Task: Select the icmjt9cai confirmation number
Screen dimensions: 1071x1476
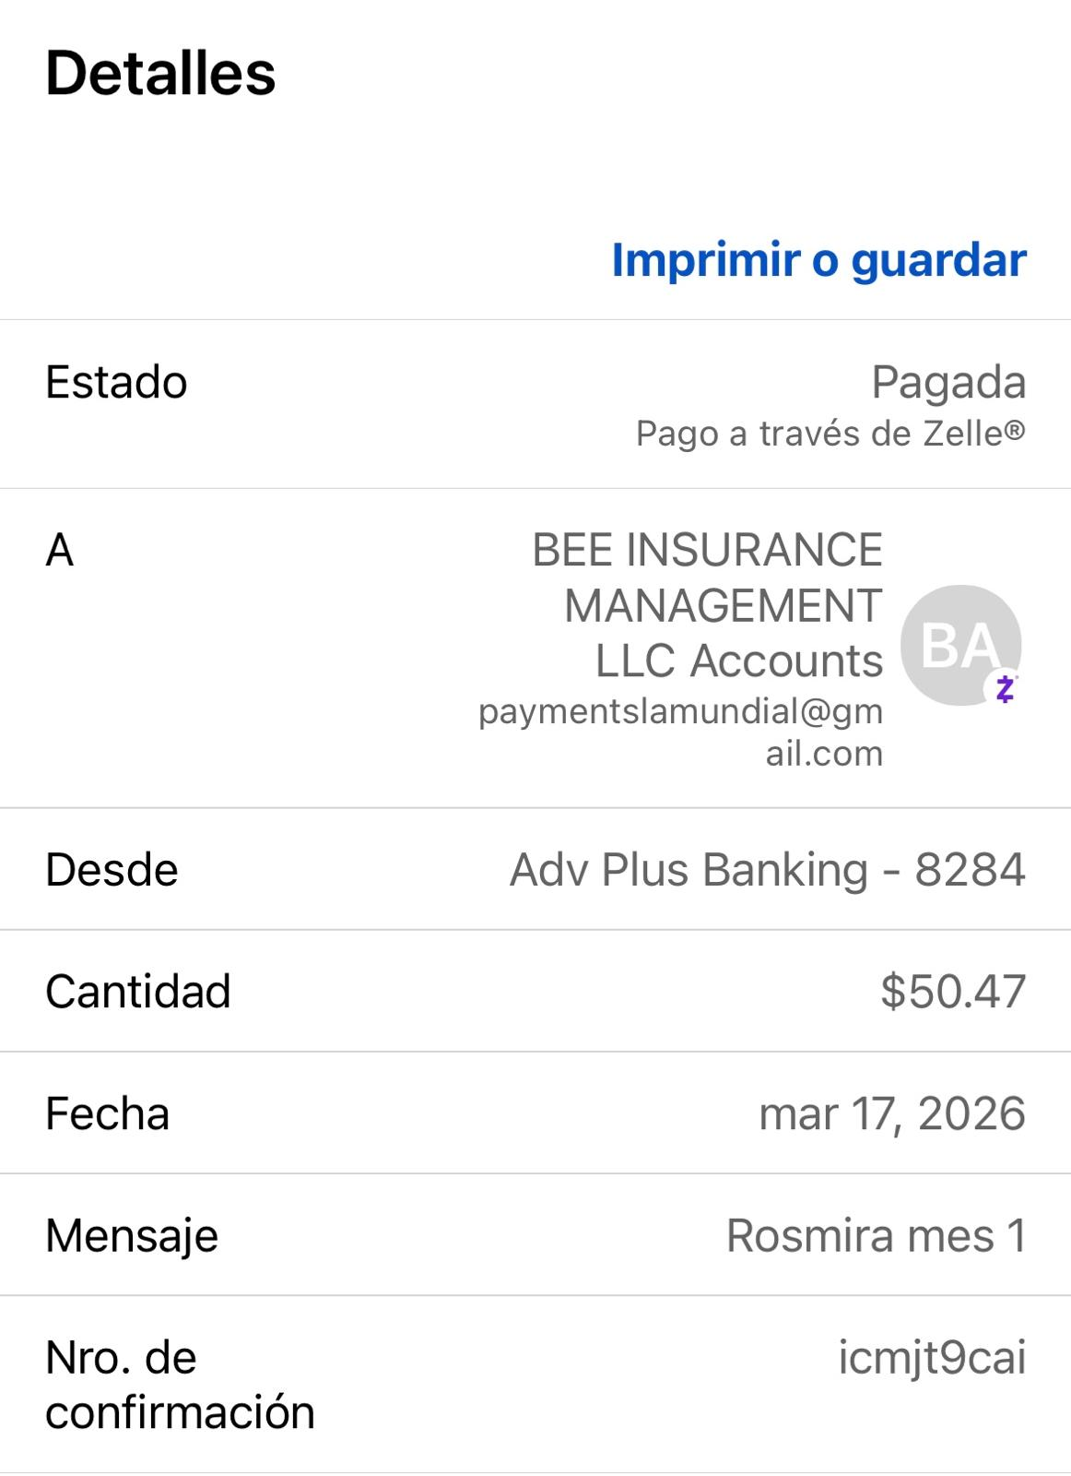Action: (931, 1358)
